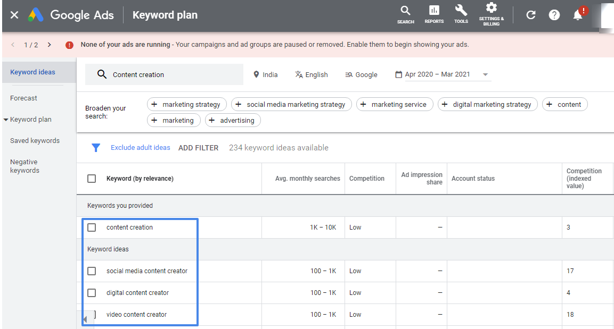Expand page navigation with right chevron arrow

(x=49, y=45)
